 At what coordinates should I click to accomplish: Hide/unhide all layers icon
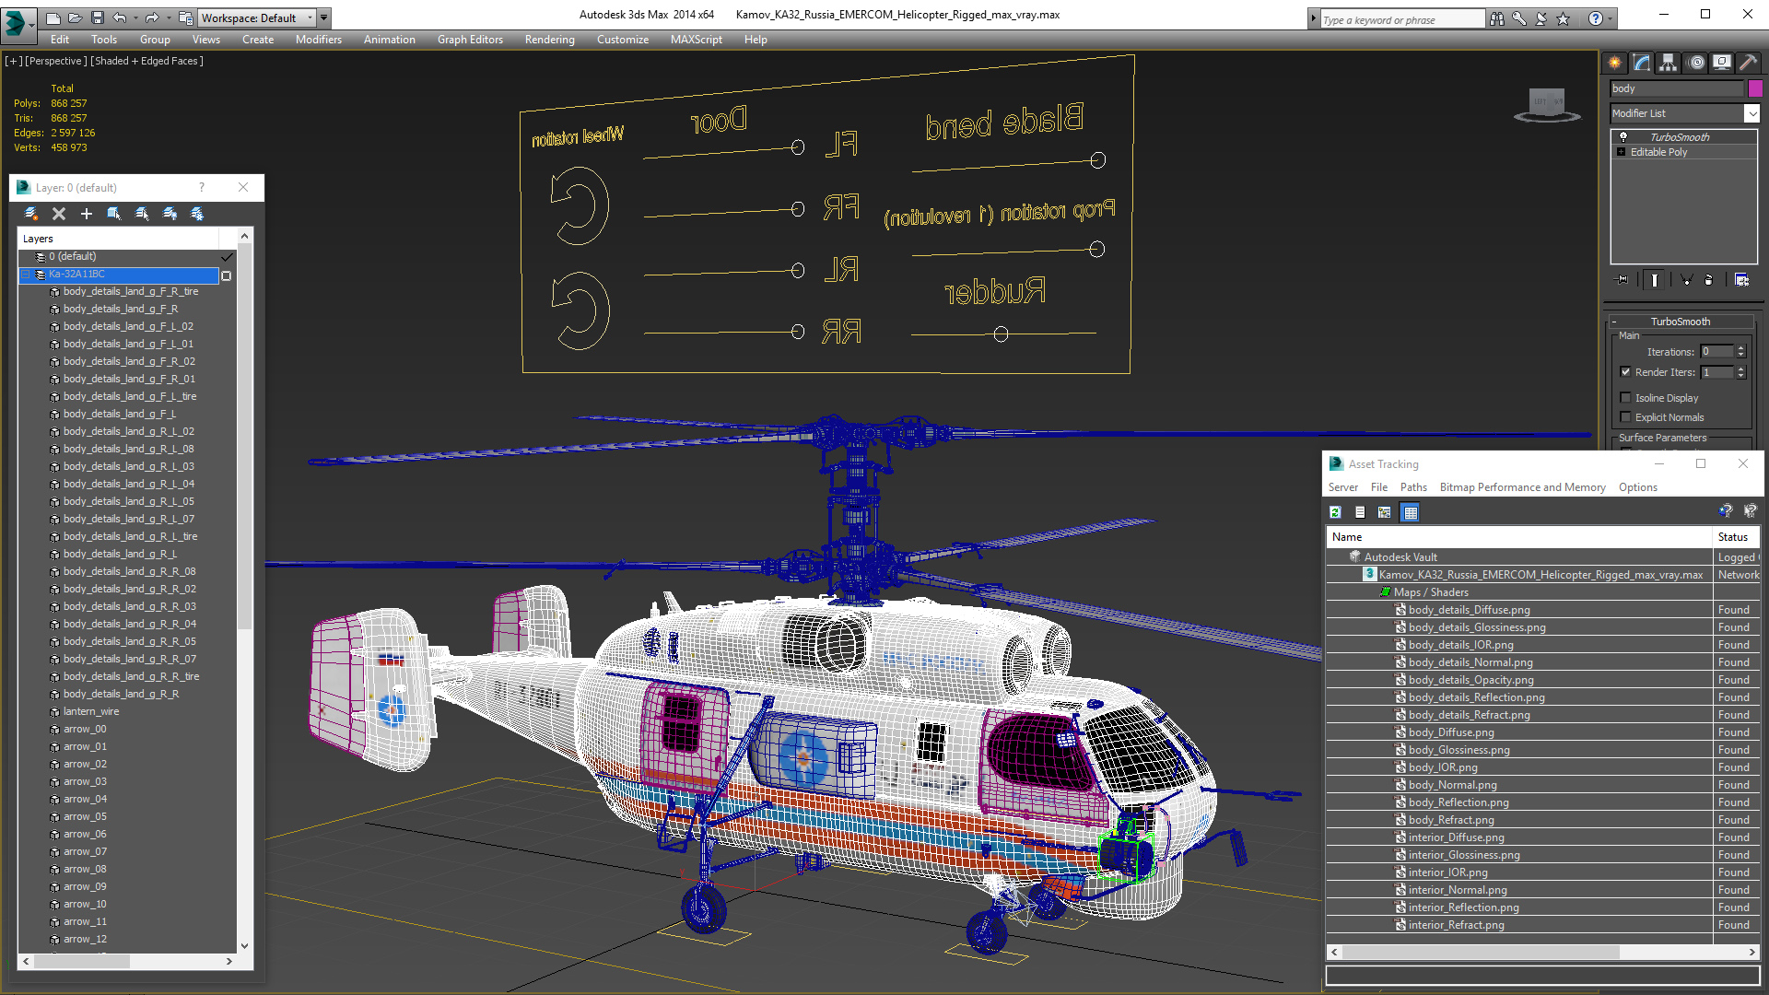(x=170, y=214)
